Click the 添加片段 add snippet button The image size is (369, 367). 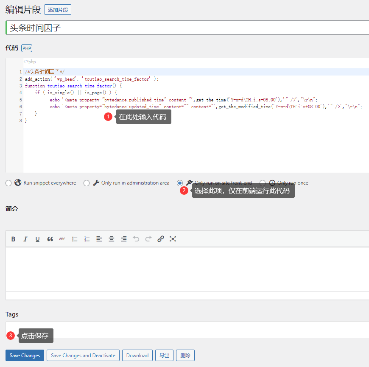58,10
